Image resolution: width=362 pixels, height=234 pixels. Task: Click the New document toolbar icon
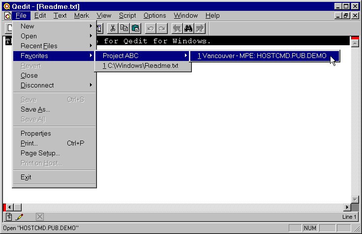coord(9,29)
